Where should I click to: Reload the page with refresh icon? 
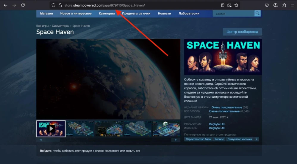23,5
